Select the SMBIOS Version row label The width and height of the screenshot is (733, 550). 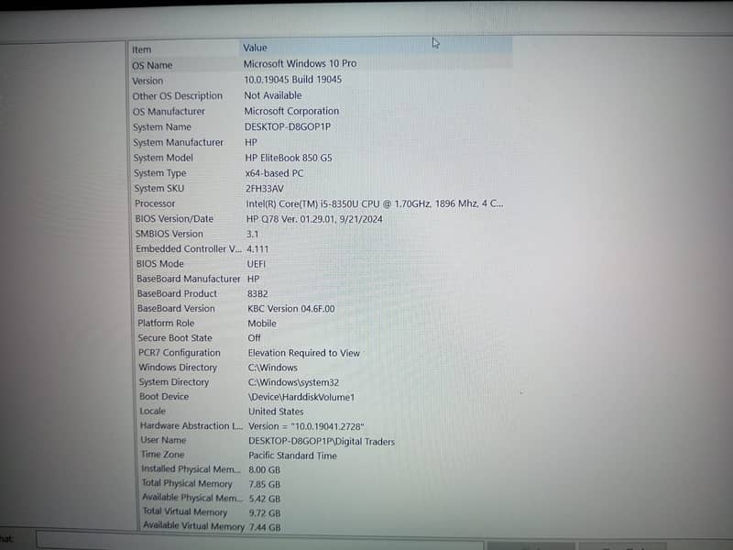170,234
